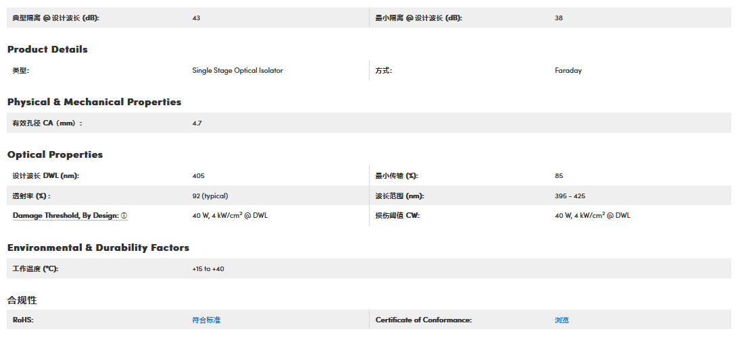Image resolution: width=736 pixels, height=348 pixels.
Task: Click the 损伤阈值 CW label
Action: [x=397, y=216]
